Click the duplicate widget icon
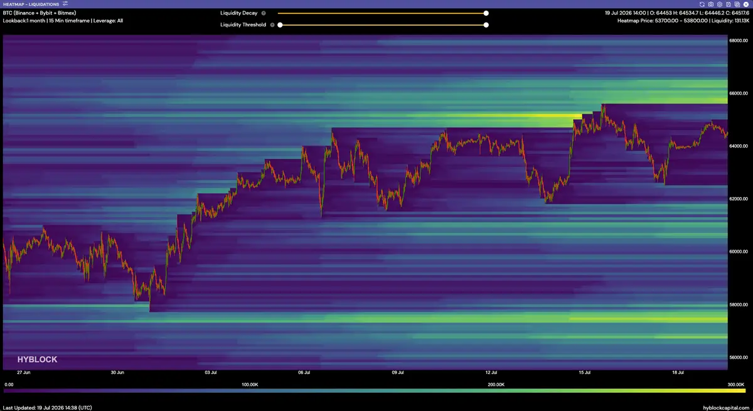 click(737, 4)
